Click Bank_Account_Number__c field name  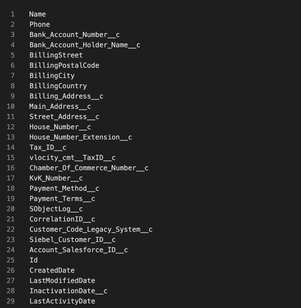pyautogui.click(x=74, y=35)
